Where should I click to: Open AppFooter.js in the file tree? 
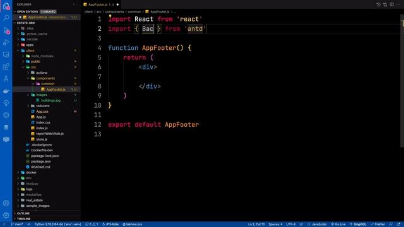56,90
